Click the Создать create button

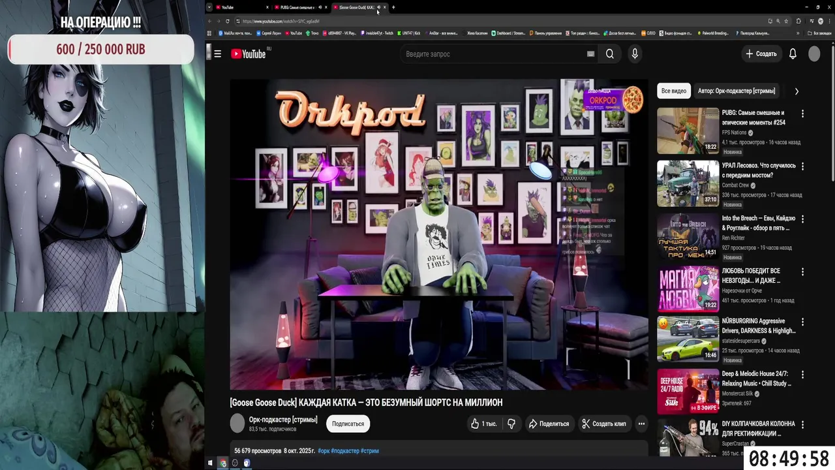tap(761, 54)
